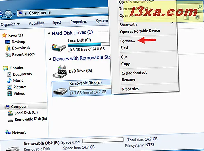Image resolution: width=204 pixels, height=151 pixels.
Task: Click Local Disk (C:) drive name label
Action: pos(79,40)
